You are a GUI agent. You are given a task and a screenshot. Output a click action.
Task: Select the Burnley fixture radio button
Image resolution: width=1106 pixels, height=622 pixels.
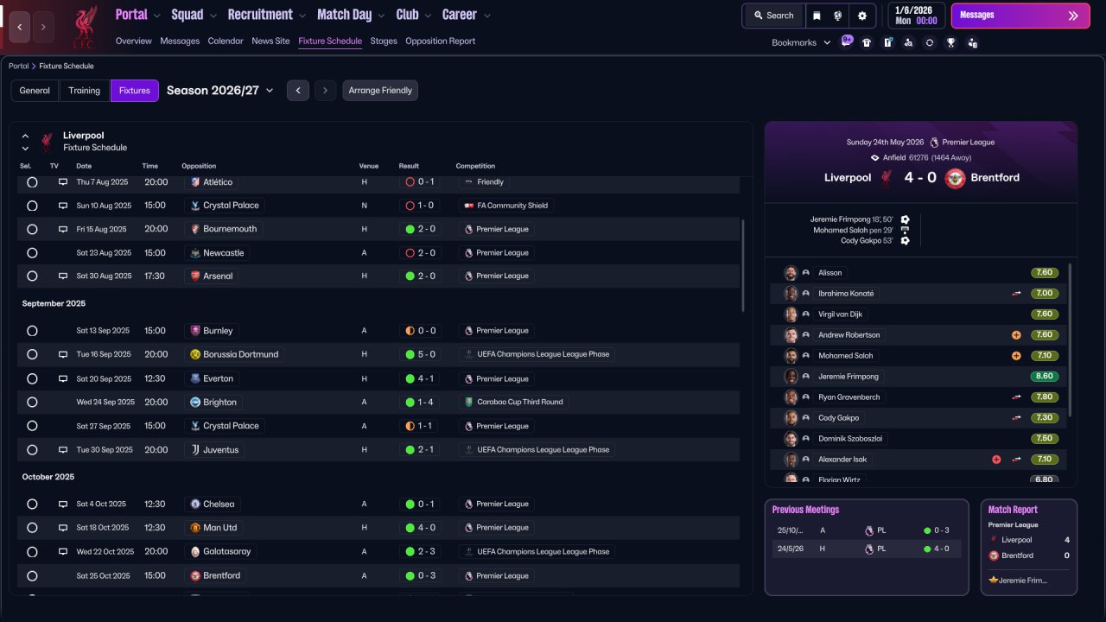pyautogui.click(x=32, y=331)
